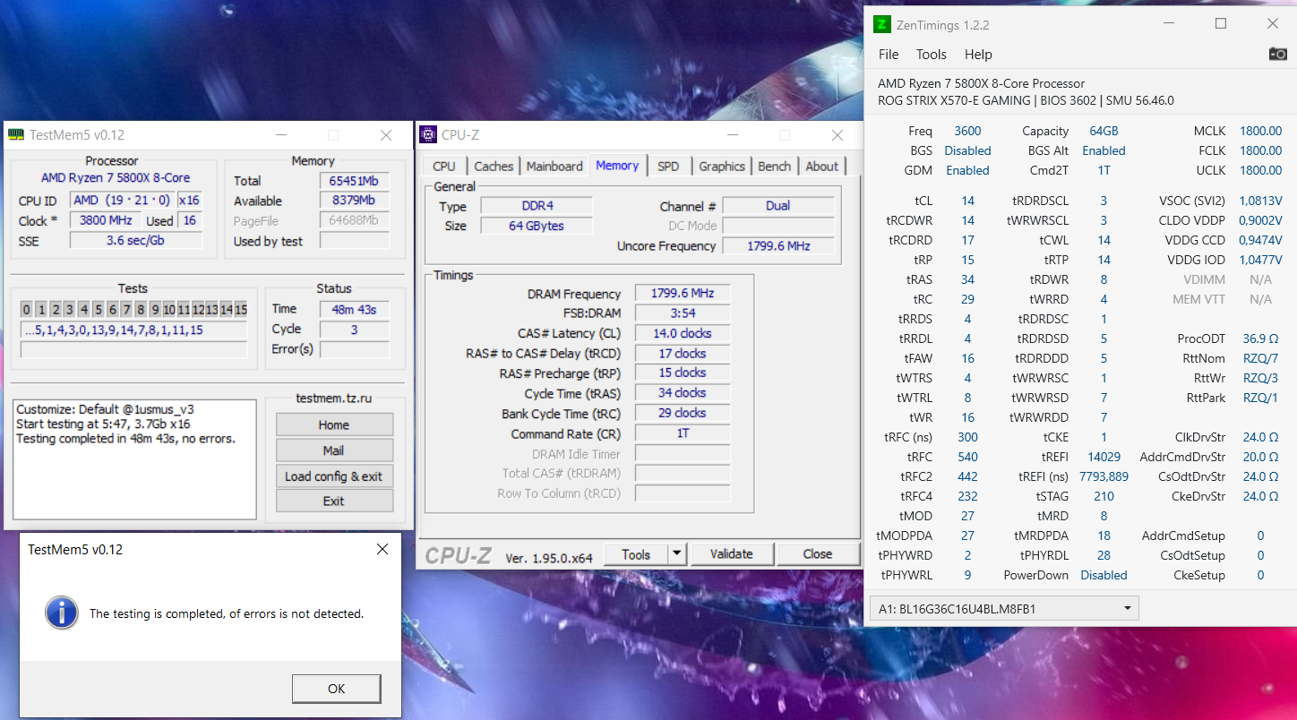Click the VSOC (SVI2) value 1,0813V
This screenshot has height=720, width=1297.
[x=1260, y=201]
